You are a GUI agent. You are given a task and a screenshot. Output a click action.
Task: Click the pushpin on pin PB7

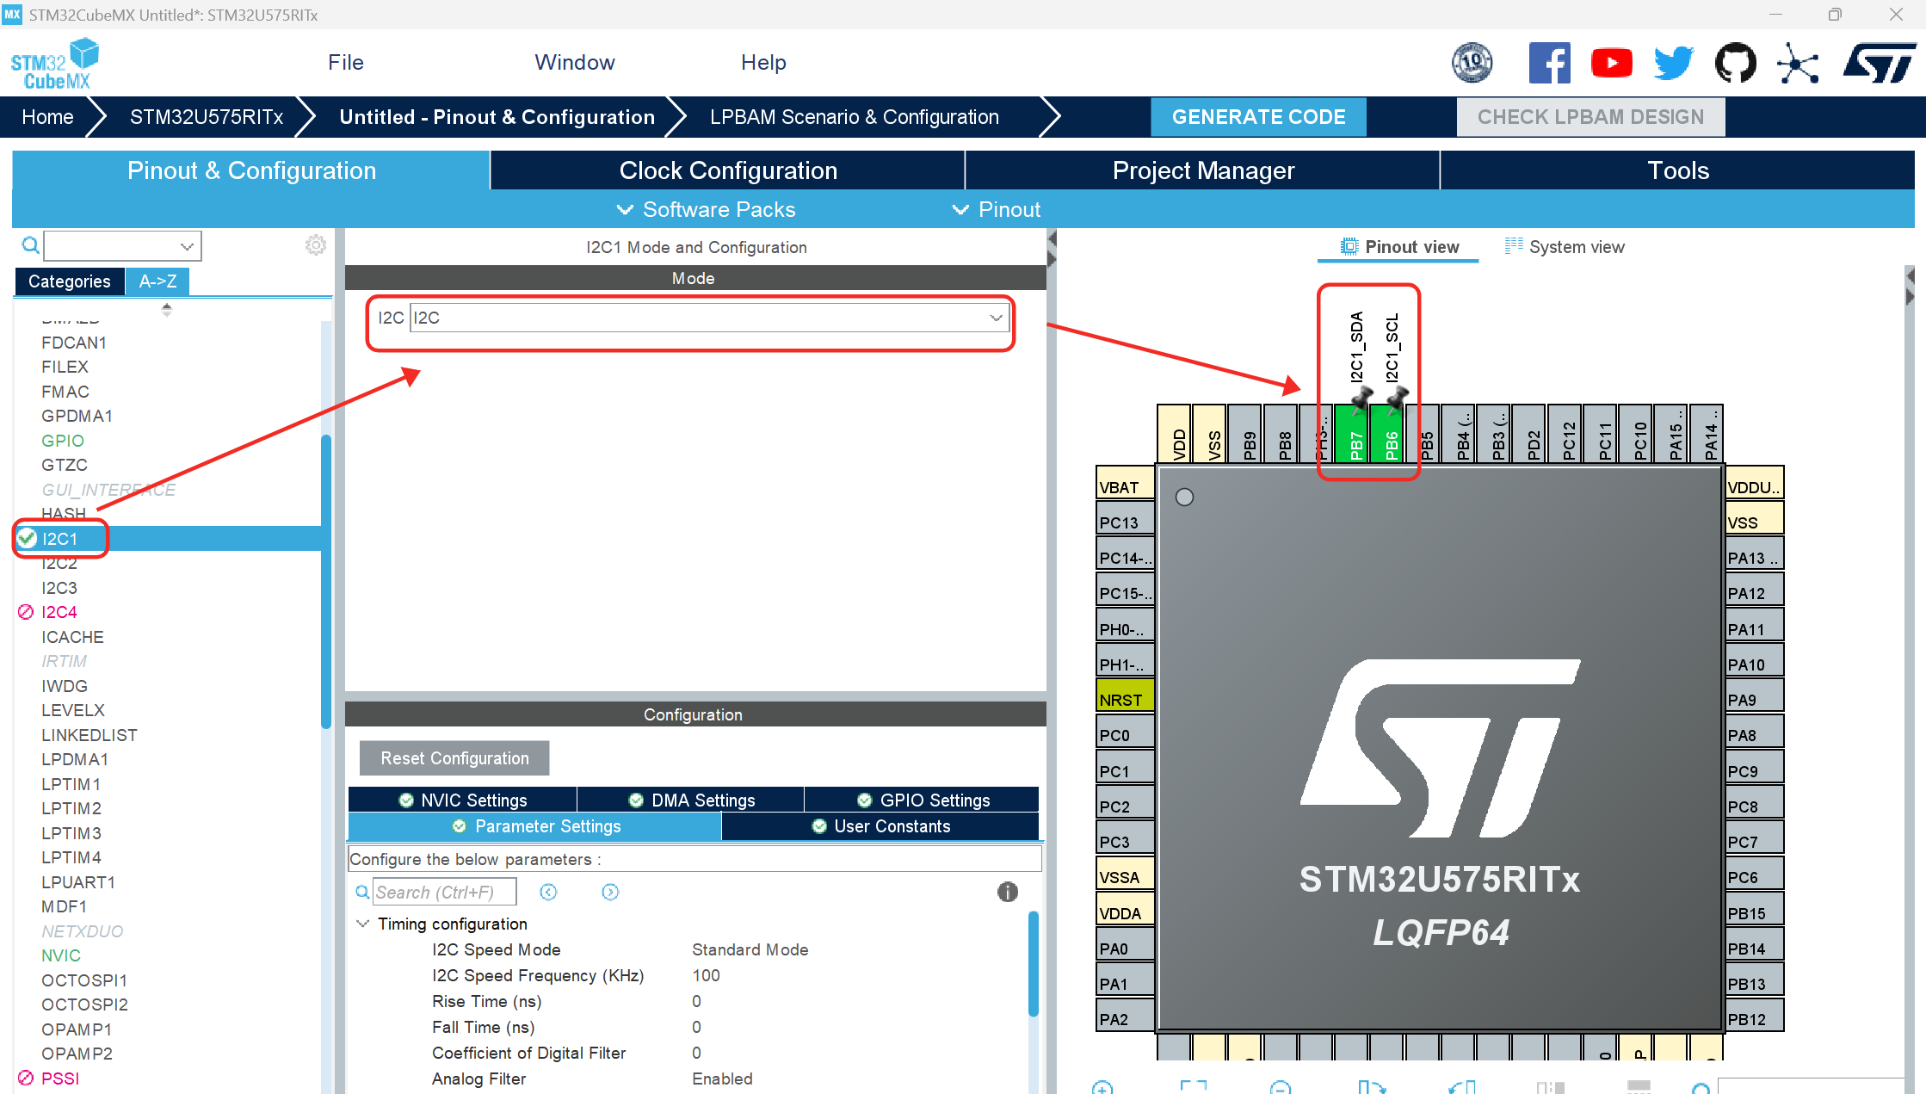coord(1361,399)
